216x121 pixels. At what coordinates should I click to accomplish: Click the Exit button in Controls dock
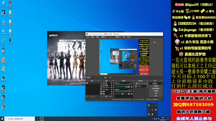click(x=156, y=96)
